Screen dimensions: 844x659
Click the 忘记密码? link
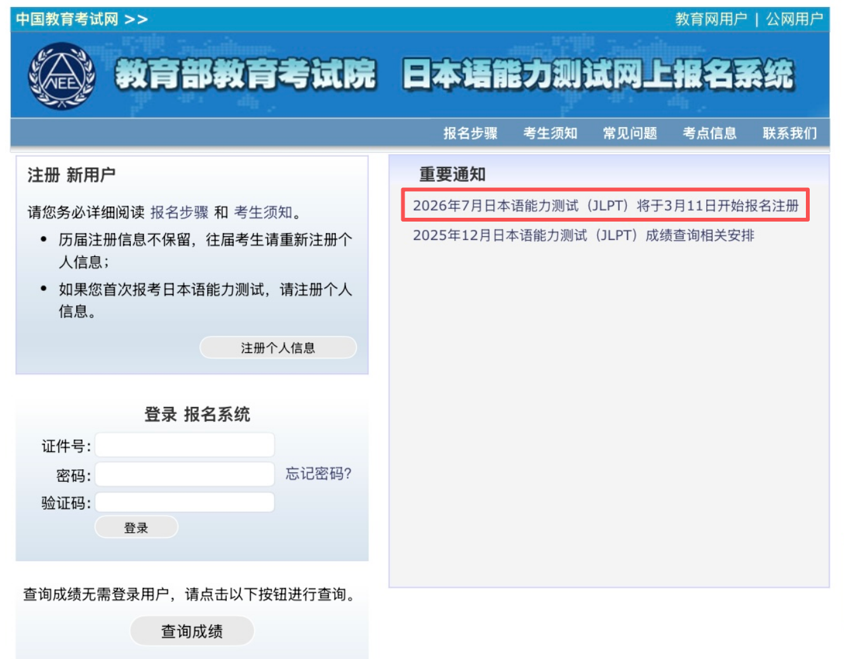coord(318,474)
